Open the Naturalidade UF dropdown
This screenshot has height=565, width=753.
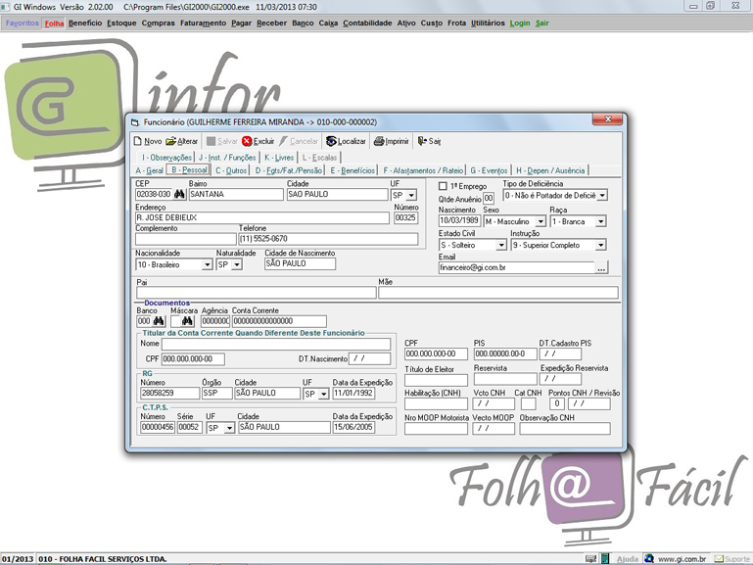click(x=237, y=264)
